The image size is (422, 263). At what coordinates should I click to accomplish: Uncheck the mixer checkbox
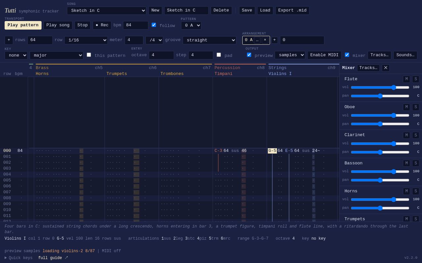coord(347,55)
